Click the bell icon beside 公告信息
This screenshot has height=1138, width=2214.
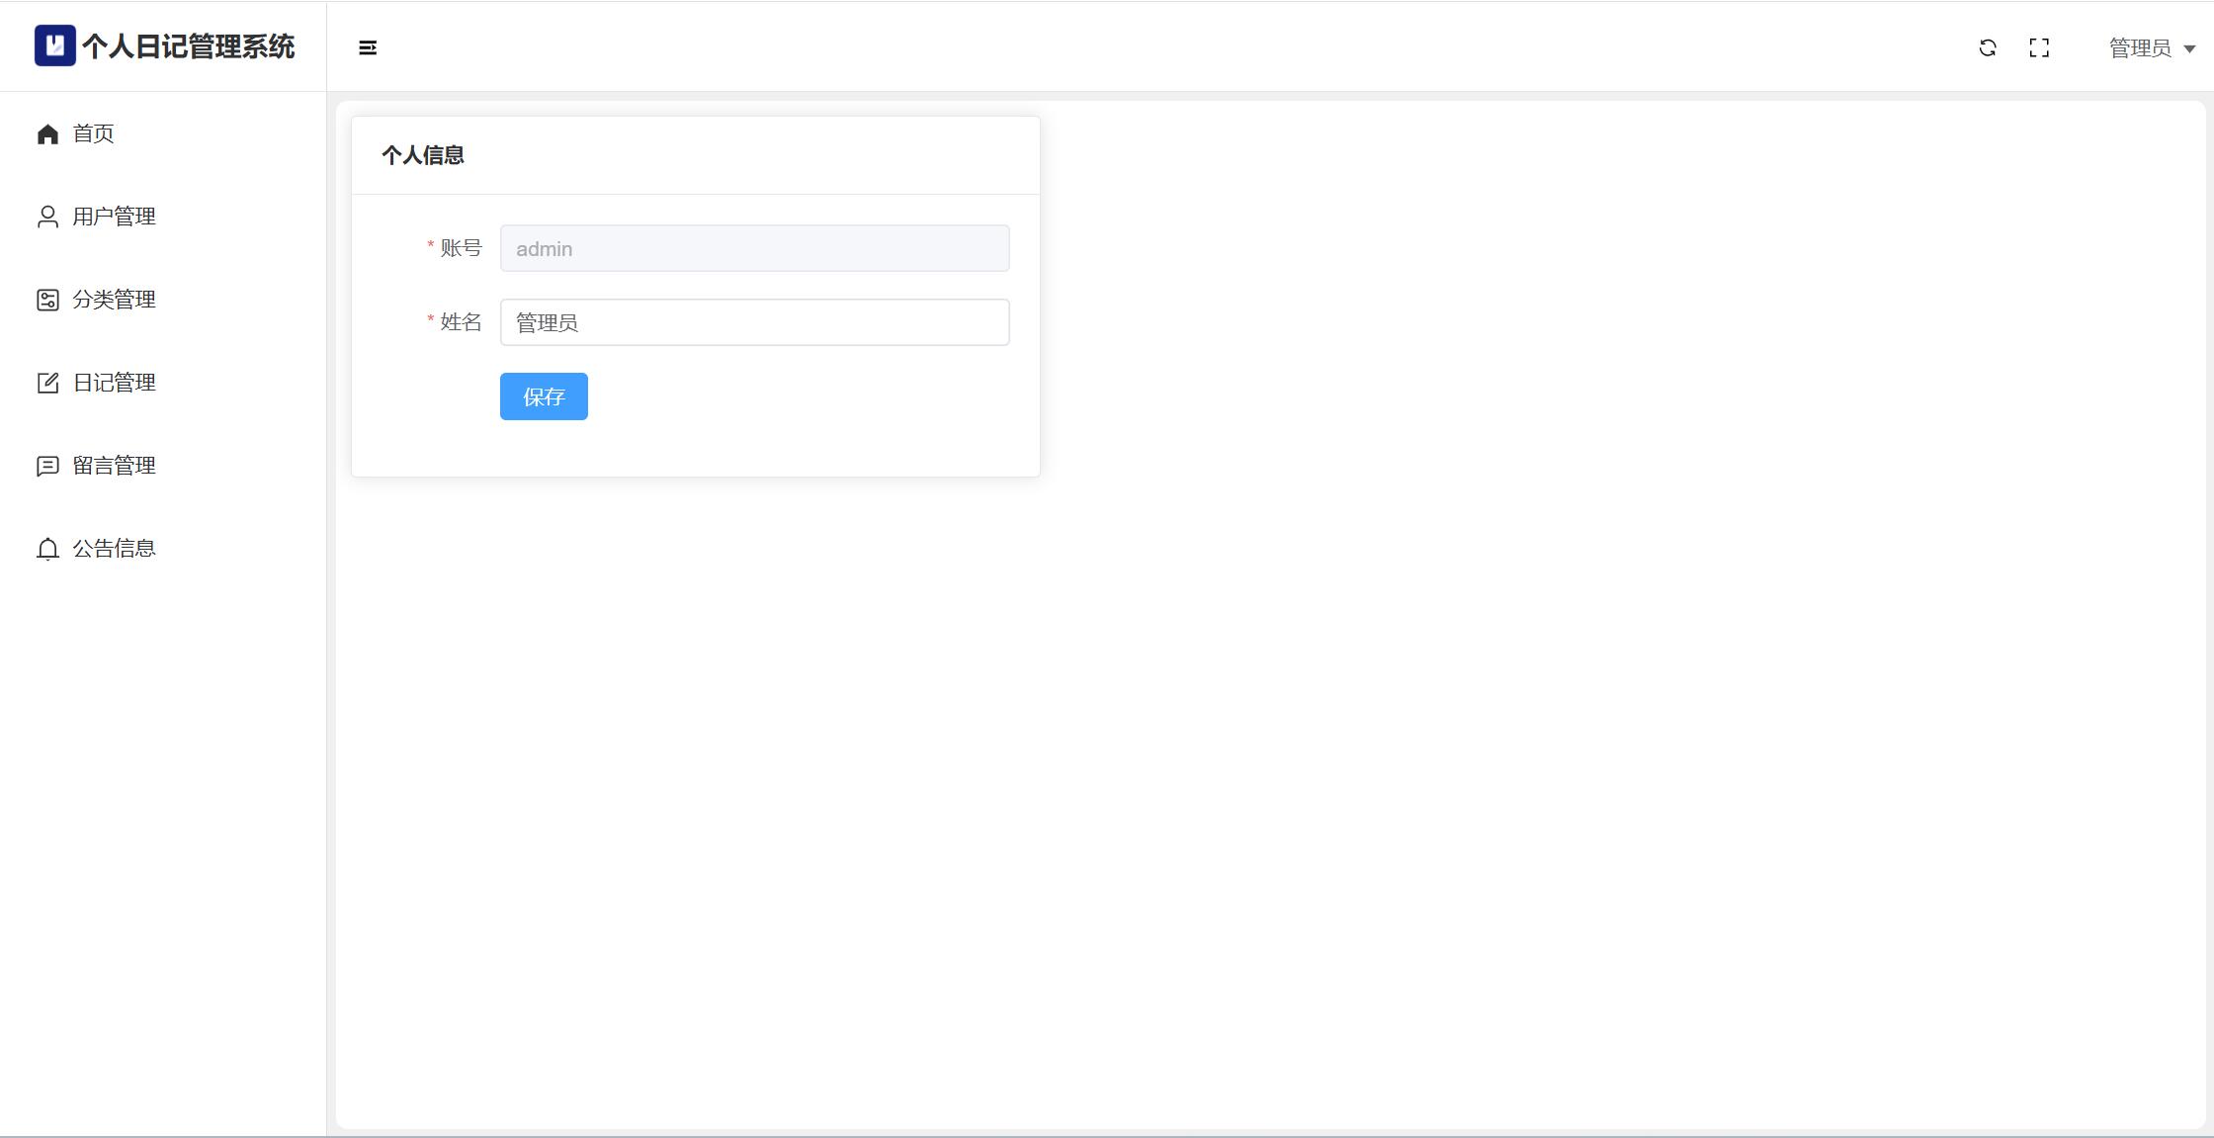click(47, 549)
